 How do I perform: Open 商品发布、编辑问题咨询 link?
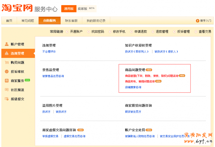[140, 82]
